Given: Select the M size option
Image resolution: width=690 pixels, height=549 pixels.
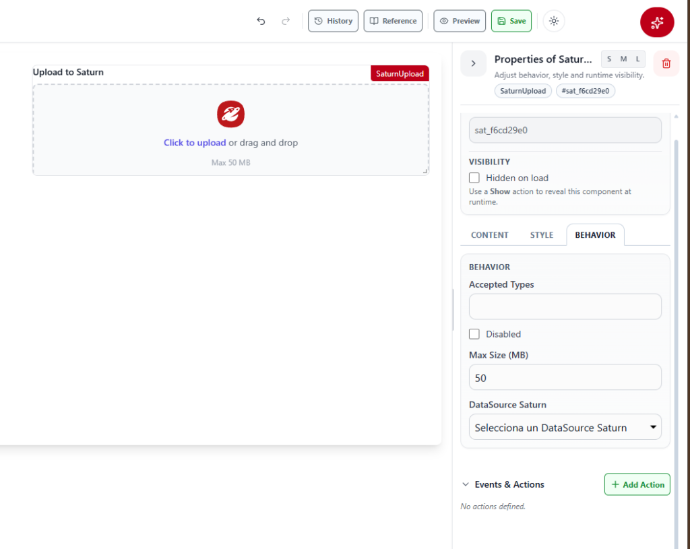Looking at the screenshot, I should click(623, 59).
